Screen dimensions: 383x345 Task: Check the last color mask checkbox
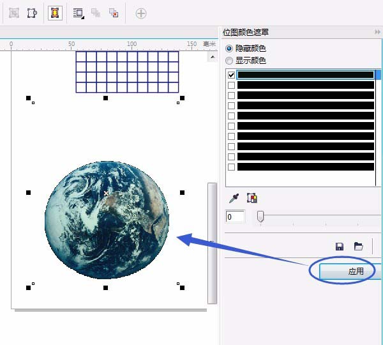coord(231,167)
